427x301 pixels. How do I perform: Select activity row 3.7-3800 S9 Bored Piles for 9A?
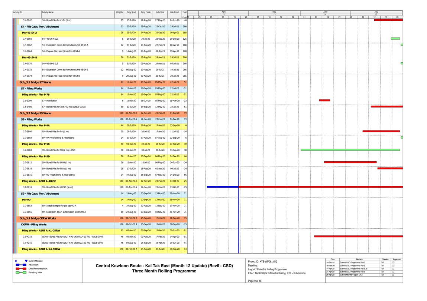click(x=56, y=132)
